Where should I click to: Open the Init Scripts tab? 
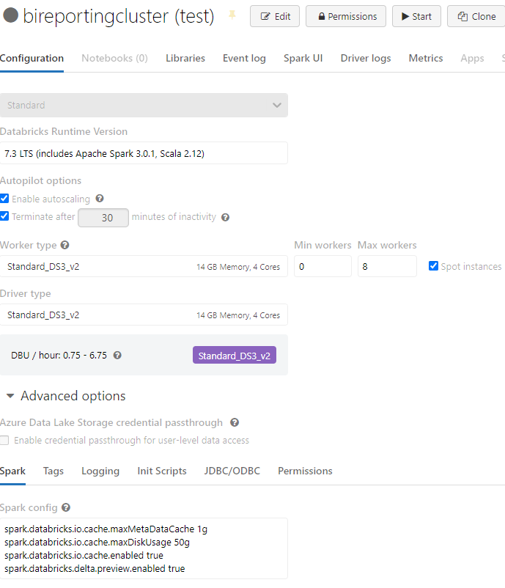162,471
